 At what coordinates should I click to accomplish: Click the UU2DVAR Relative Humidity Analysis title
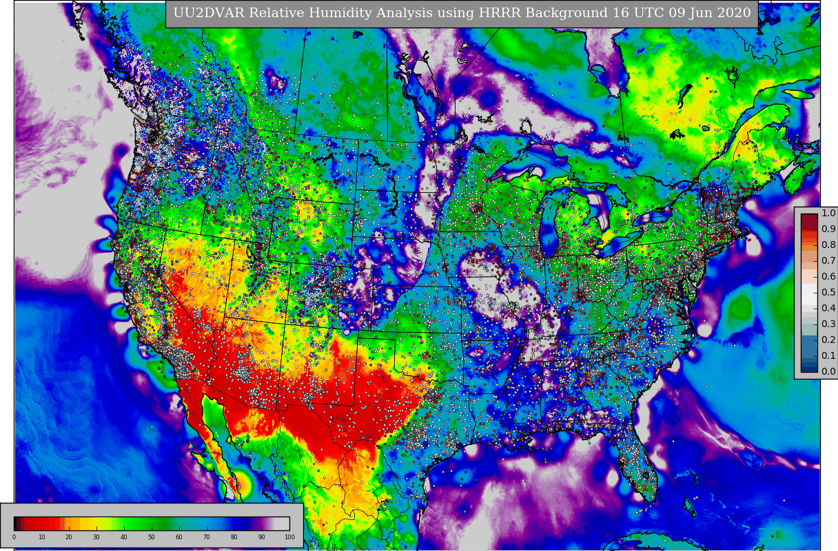[462, 13]
